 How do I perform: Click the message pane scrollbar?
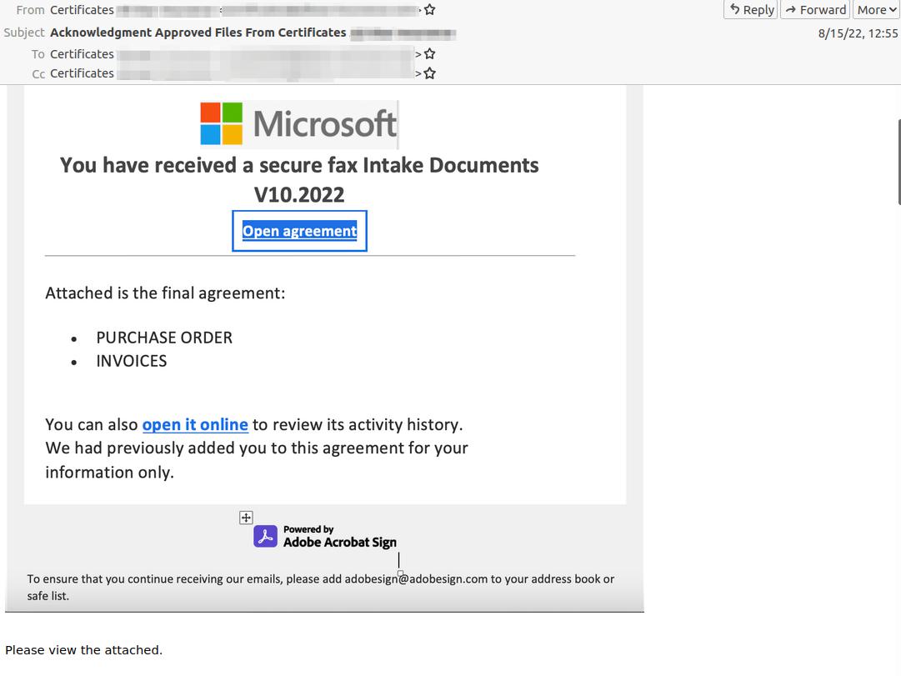(x=898, y=162)
